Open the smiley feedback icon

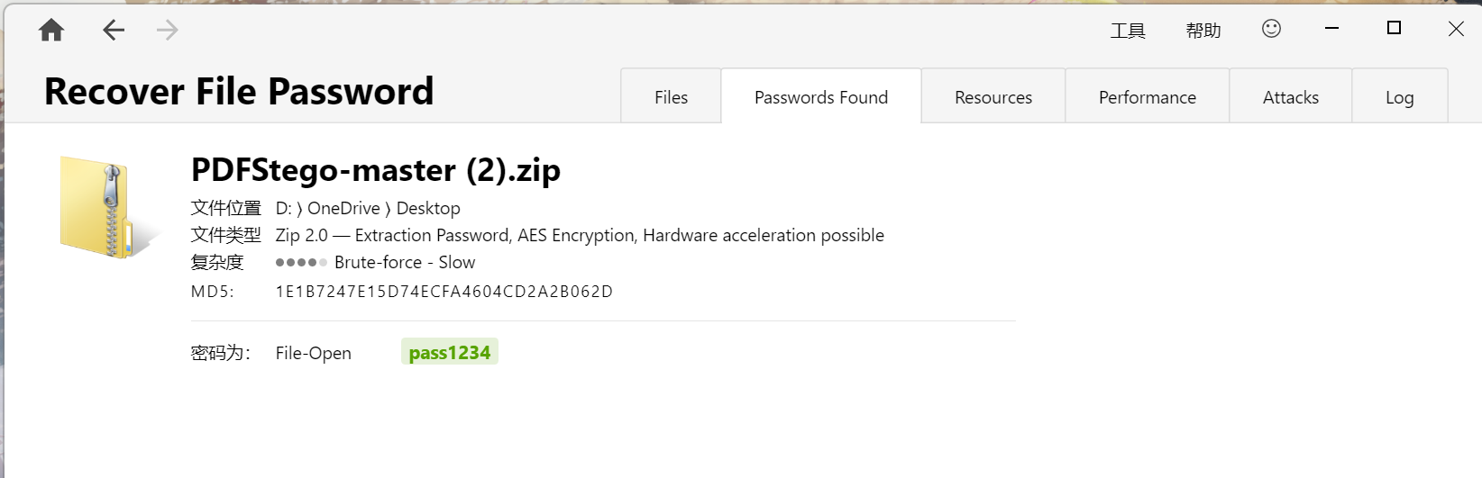point(1271,29)
